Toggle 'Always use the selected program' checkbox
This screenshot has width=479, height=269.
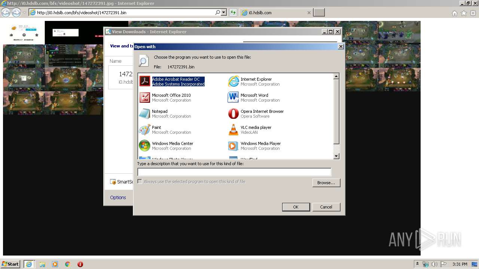[140, 182]
